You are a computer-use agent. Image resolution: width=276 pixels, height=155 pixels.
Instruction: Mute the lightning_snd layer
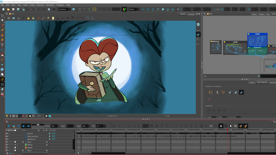[7, 139]
